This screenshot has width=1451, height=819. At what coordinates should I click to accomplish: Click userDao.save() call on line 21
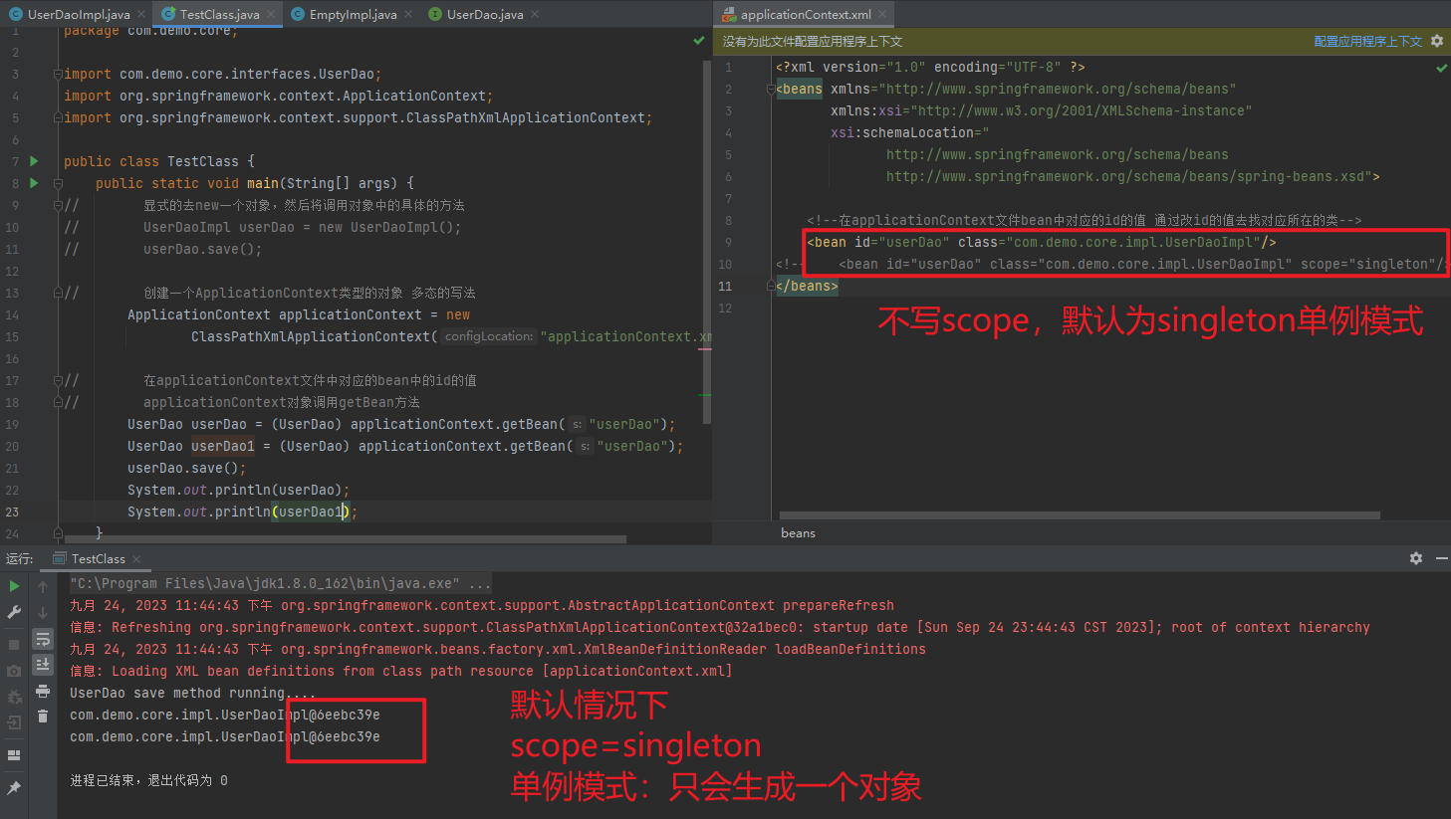pyautogui.click(x=186, y=468)
